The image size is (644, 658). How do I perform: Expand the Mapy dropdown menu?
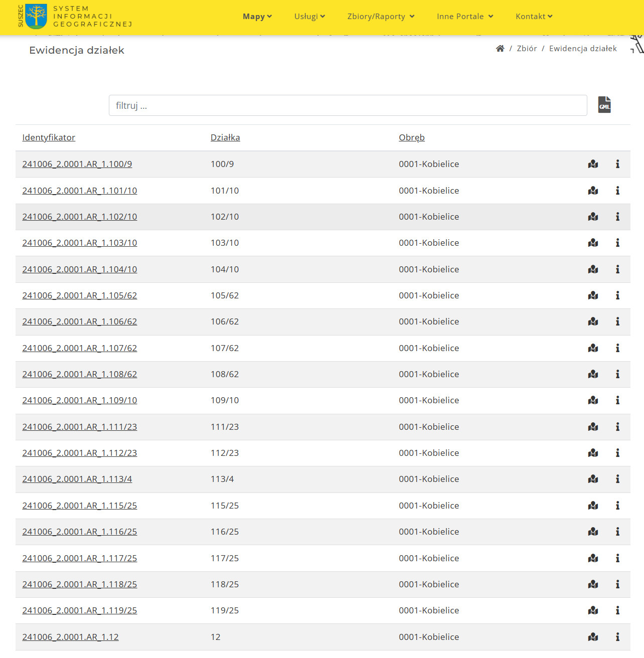pos(257,17)
